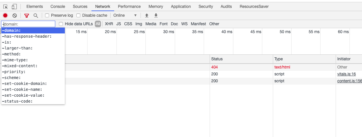Enable the Preserve log checkbox
This screenshot has width=362, height=137.
click(47, 15)
